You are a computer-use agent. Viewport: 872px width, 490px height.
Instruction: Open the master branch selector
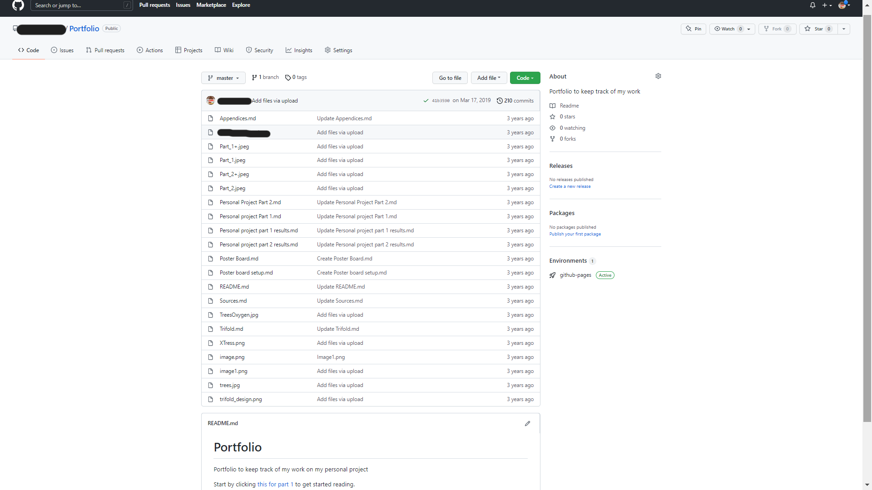(223, 78)
